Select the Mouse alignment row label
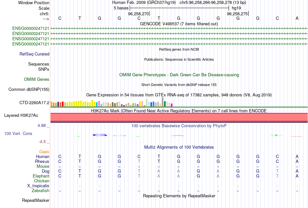This screenshot has width=308, height=208. point(43,166)
